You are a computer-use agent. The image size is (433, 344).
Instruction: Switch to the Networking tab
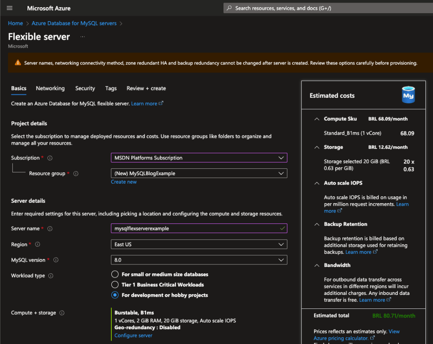[50, 88]
